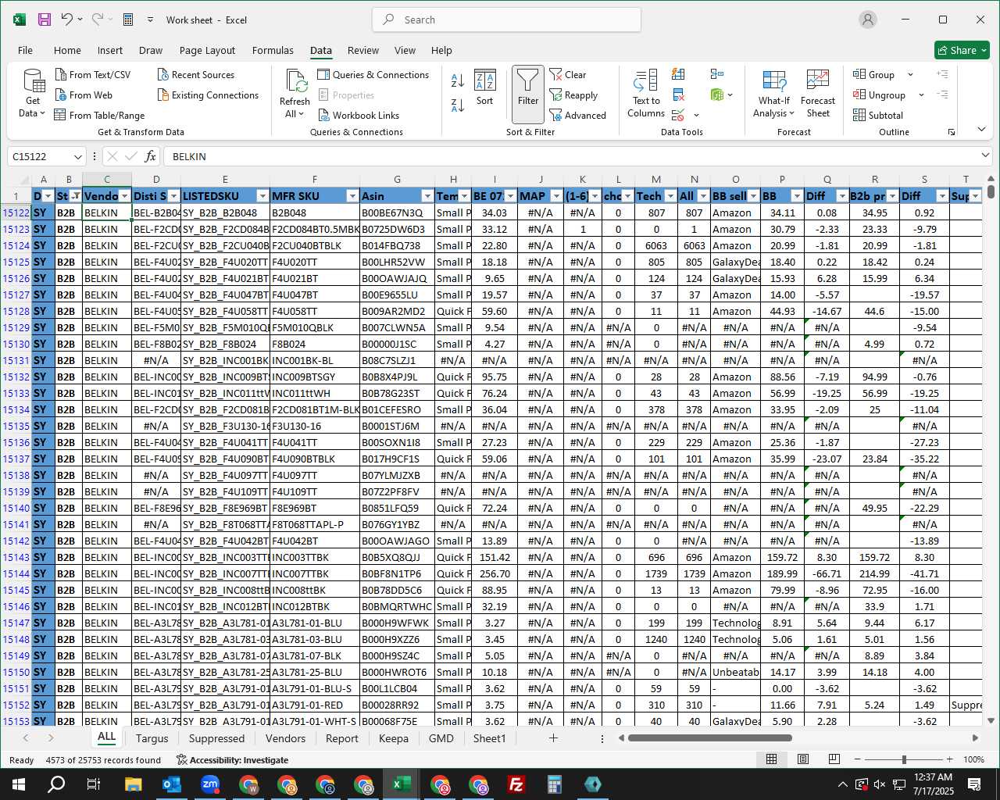The width and height of the screenshot is (1000, 800).
Task: Click the Show Detail outline icon
Action: 942,74
